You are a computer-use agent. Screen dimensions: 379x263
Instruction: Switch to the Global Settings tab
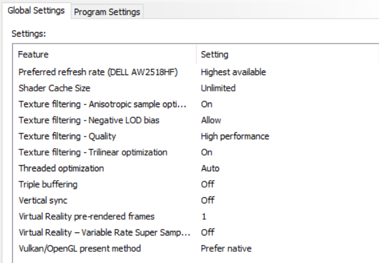36,11
